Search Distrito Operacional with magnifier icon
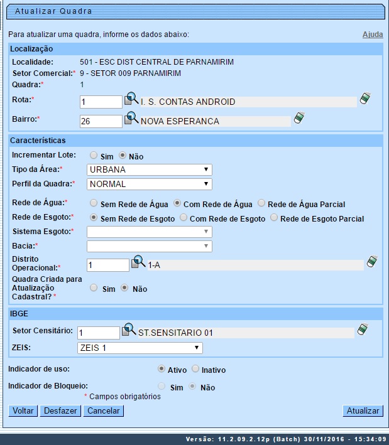The image size is (389, 445). tap(138, 264)
